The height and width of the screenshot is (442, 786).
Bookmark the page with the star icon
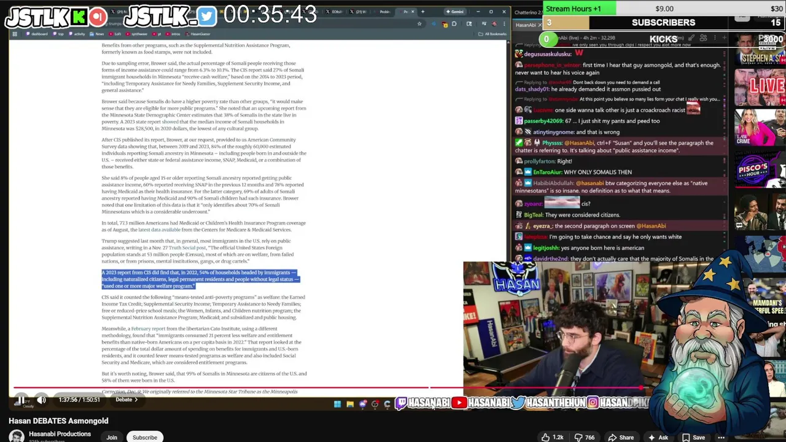419,24
